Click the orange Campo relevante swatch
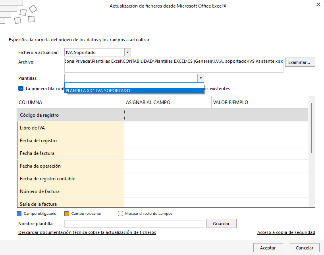 (67, 214)
